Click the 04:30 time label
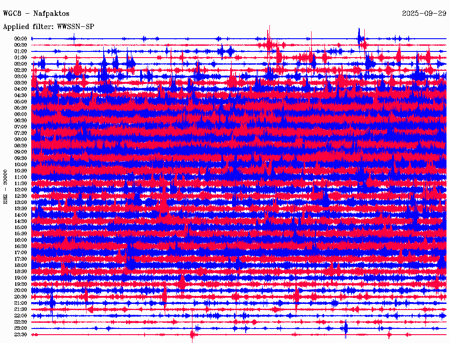 pyautogui.click(x=21, y=95)
